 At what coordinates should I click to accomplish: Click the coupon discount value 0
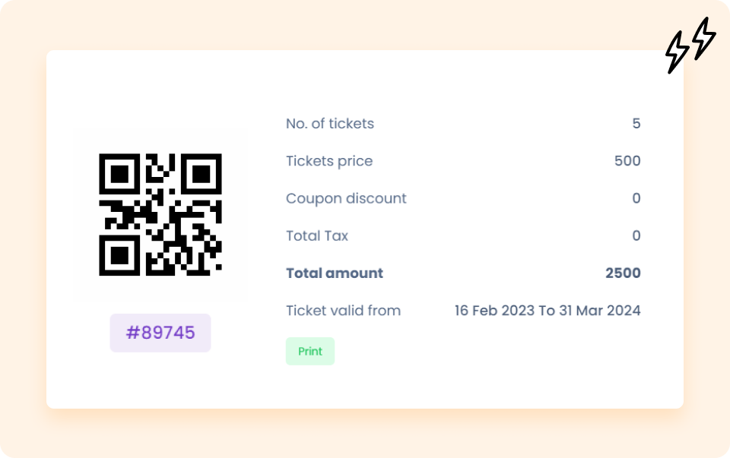coord(636,198)
